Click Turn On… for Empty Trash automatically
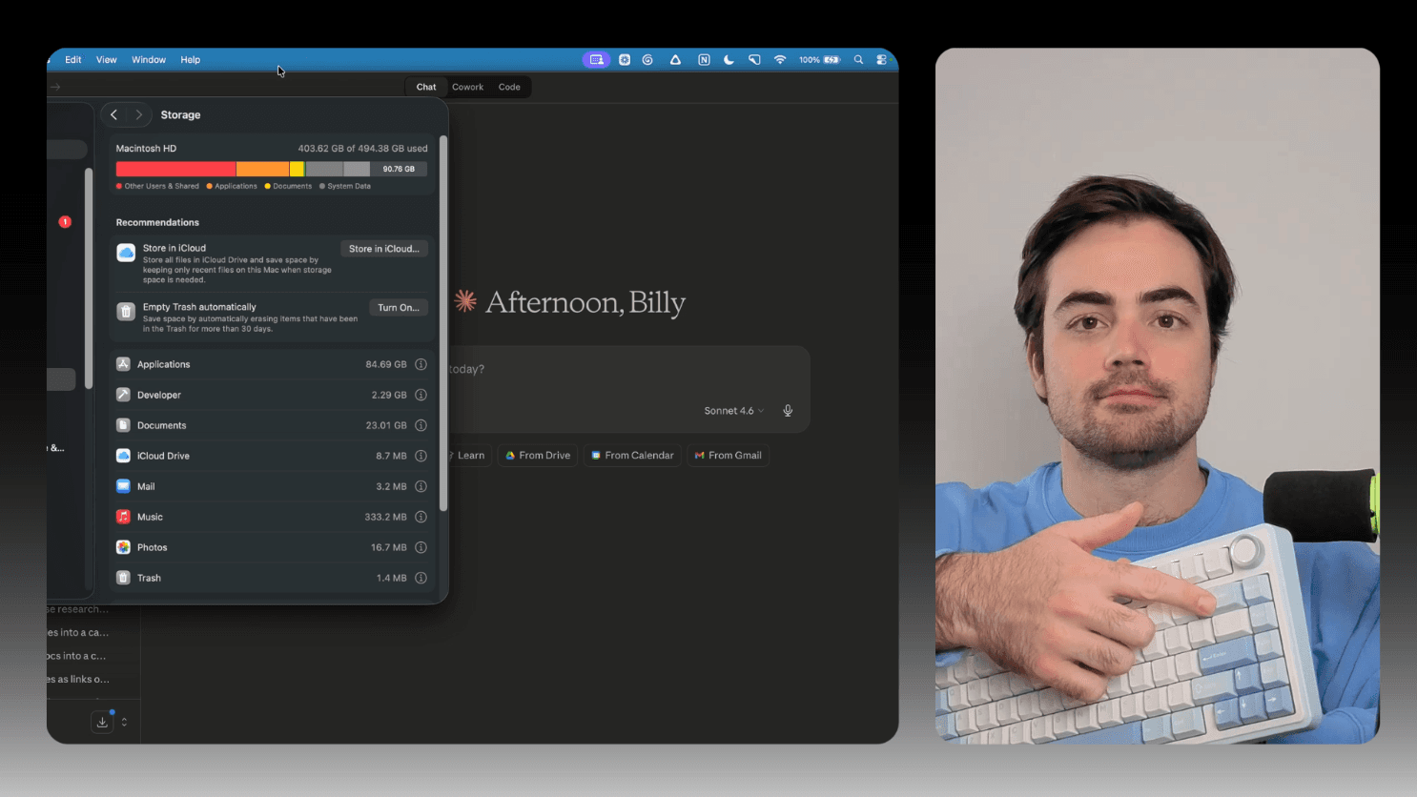 (398, 308)
